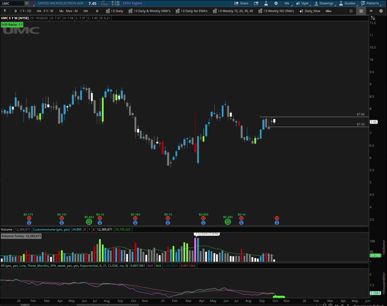Viewport: 387px width, 306px height.
Task: Load '! 0 Daily No EMA's' study set
Action: tap(192, 11)
